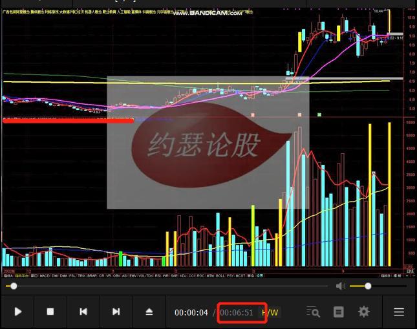
Task: Switch to the BOLL indicator tab
Action: (x=221, y=275)
